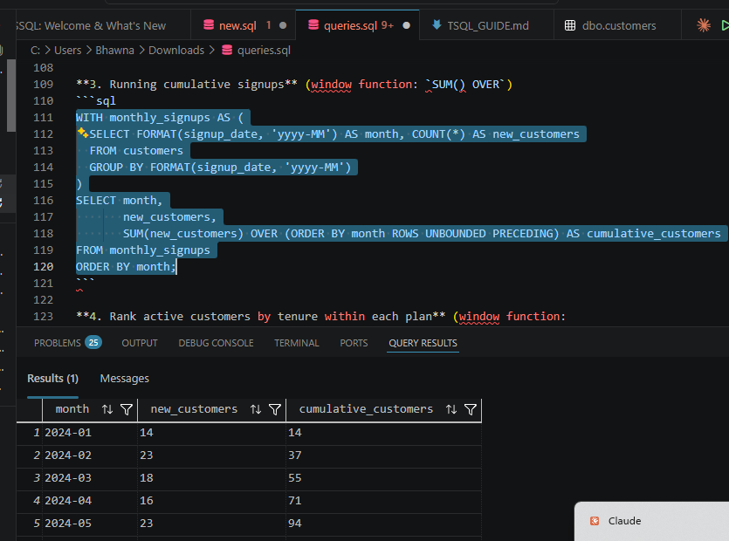Click the editor vertical scrollbar thumb
This screenshot has height=541, width=729.
pyautogui.click(x=11, y=95)
